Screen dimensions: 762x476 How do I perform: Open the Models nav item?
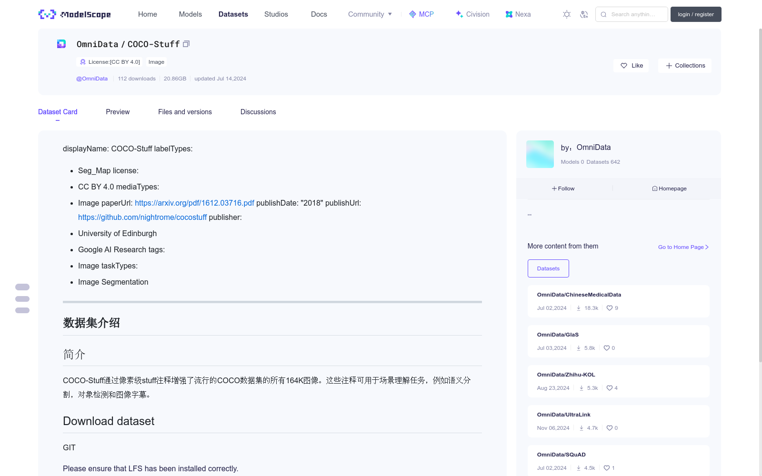tap(190, 14)
